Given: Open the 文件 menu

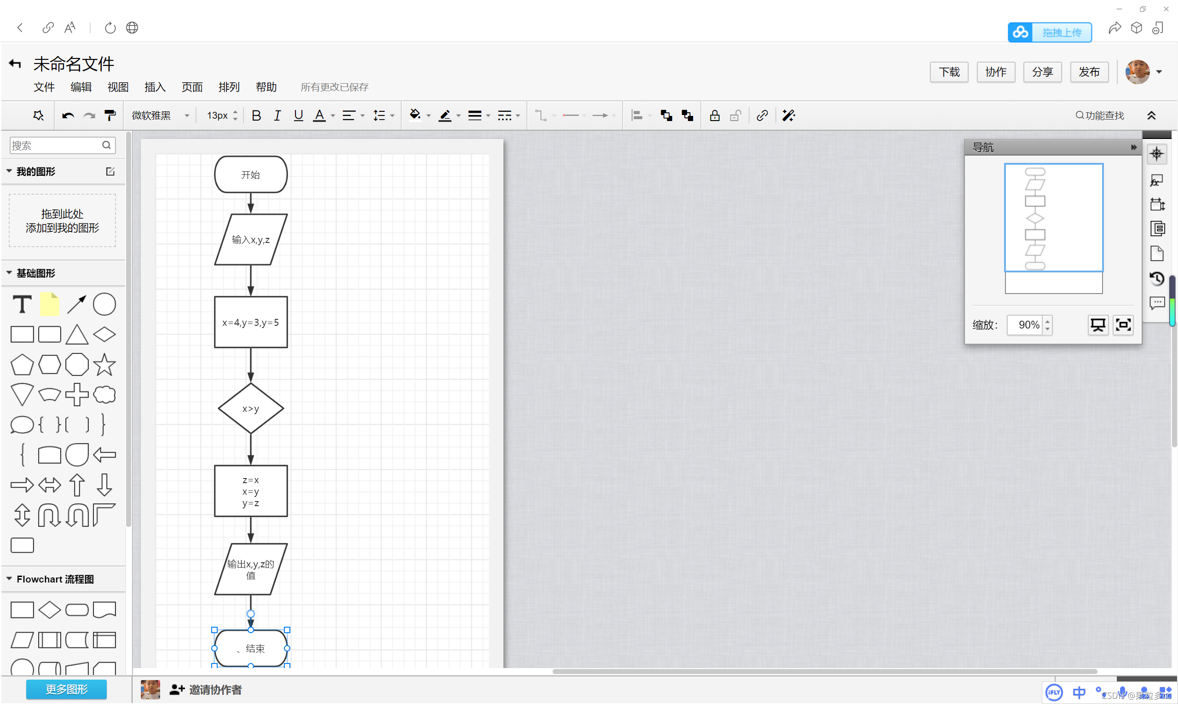Looking at the screenshot, I should [x=44, y=87].
